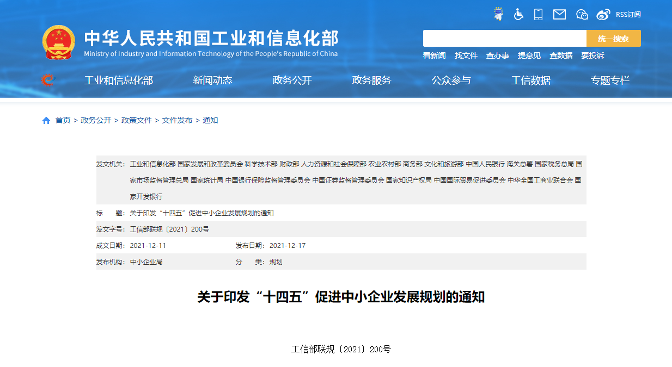The width and height of the screenshot is (672, 367).
Task: Open the 新闻动态 navigation menu
Action: [212, 80]
